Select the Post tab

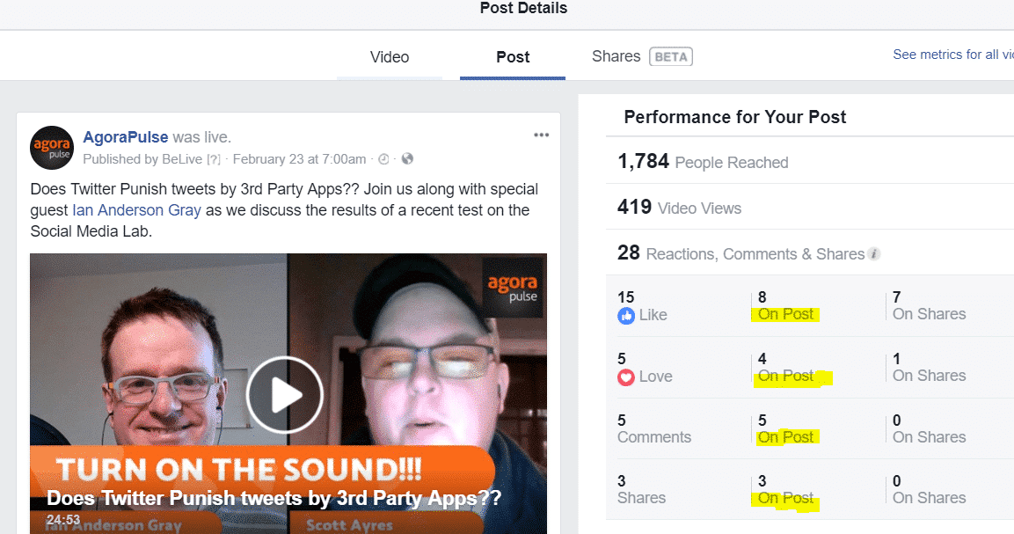(513, 57)
